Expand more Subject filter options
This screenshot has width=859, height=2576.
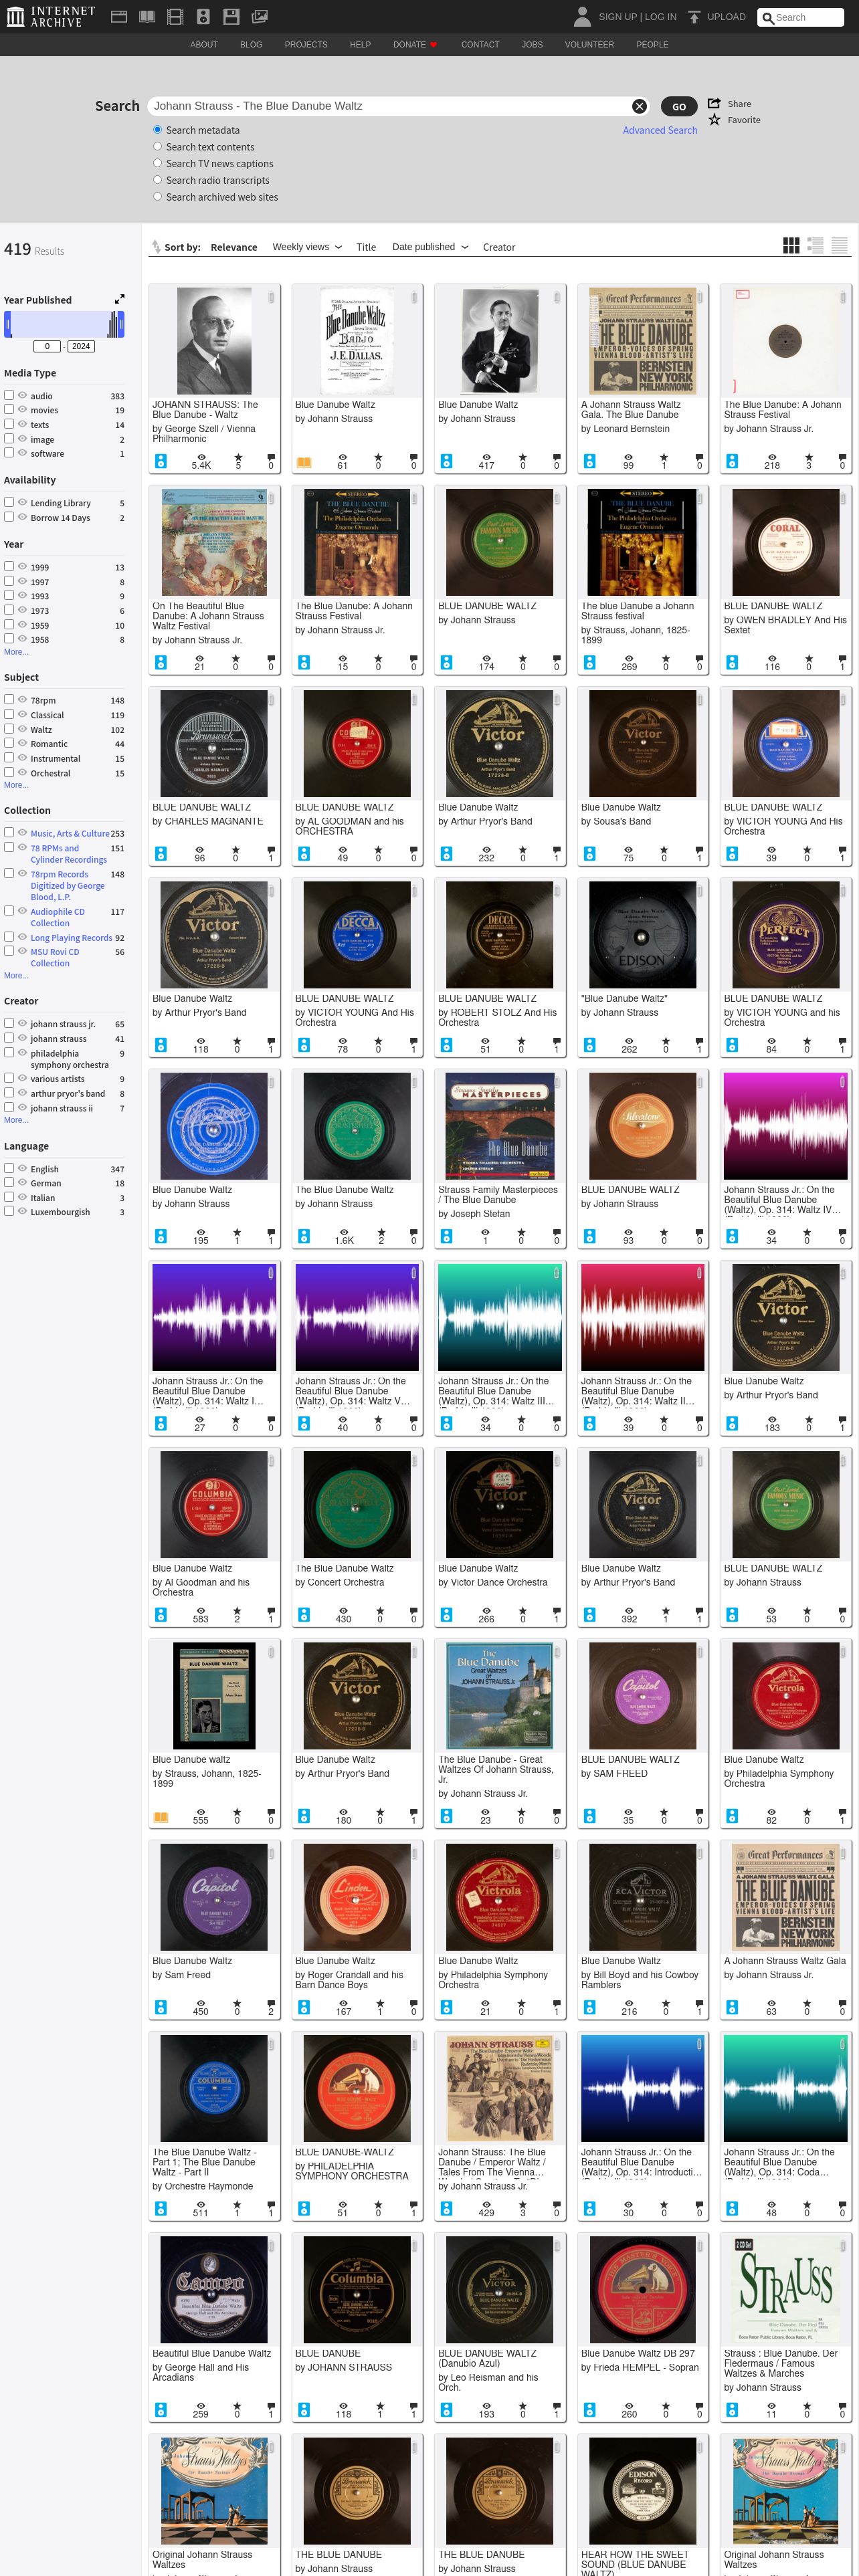[x=16, y=785]
